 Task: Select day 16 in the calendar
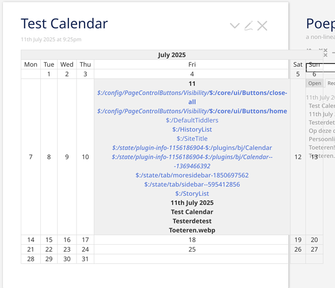tap(67, 240)
